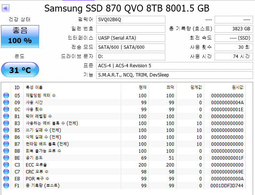Select row 삭제 실패 수 (전체)
Screen dimensions: 255x195
coord(123,137)
